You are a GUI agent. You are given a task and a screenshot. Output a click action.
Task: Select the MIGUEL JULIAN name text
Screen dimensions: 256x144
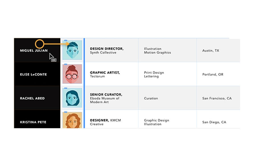[x=34, y=51]
